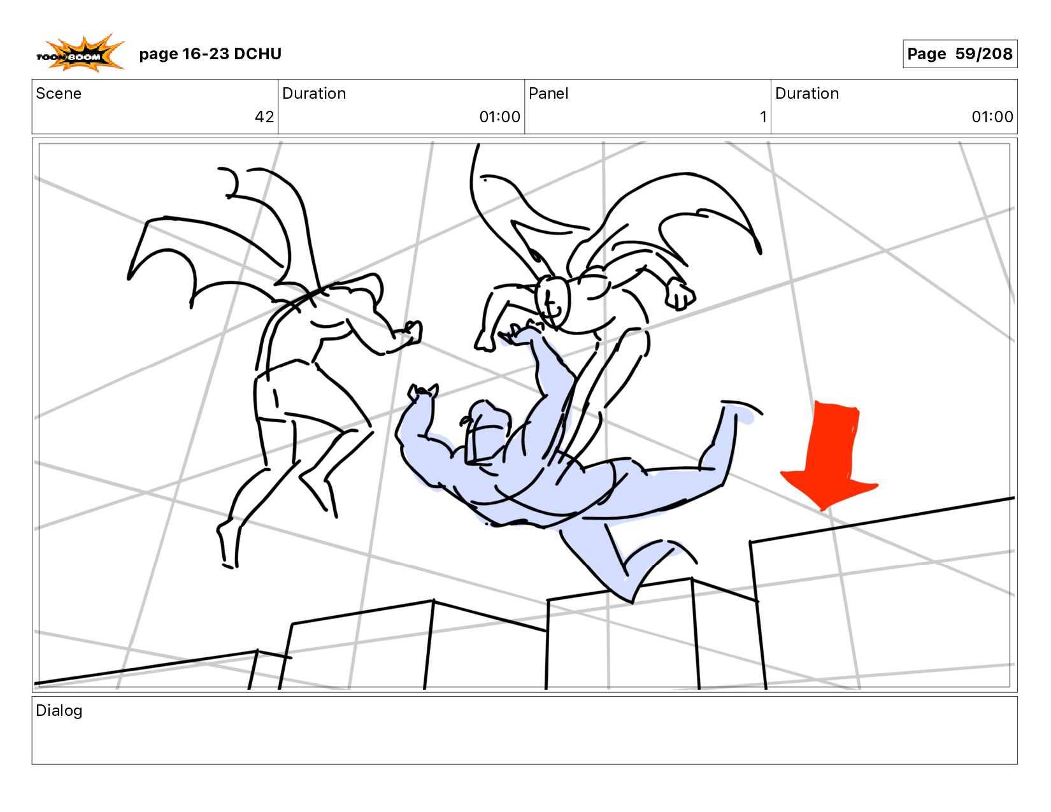Click the 'Scene' label
The width and height of the screenshot is (1051, 812).
[x=59, y=94]
